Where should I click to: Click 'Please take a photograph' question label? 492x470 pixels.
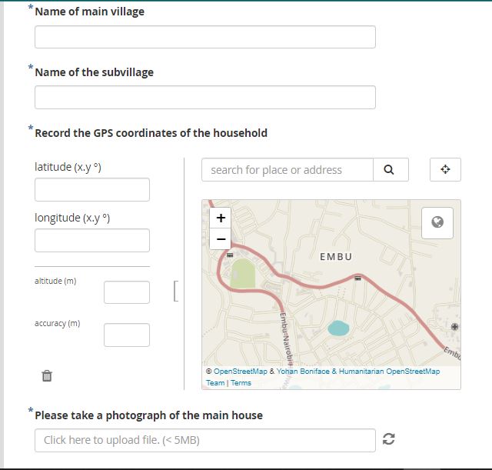click(x=148, y=415)
